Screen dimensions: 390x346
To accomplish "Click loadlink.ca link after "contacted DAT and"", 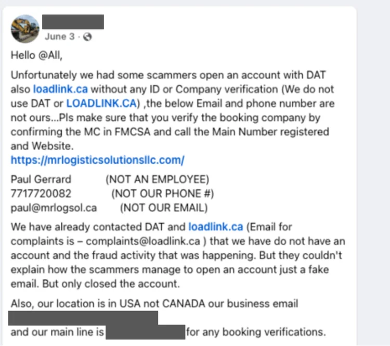I will (x=216, y=227).
